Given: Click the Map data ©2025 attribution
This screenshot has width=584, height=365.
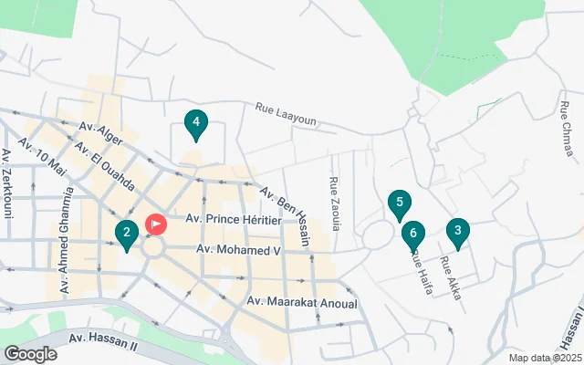Looking at the screenshot, I should [546, 359].
